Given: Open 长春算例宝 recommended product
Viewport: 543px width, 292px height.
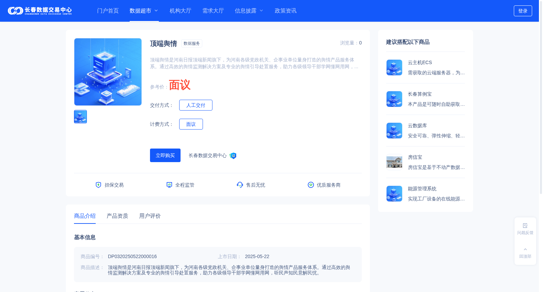Looking at the screenshot, I should (420, 94).
